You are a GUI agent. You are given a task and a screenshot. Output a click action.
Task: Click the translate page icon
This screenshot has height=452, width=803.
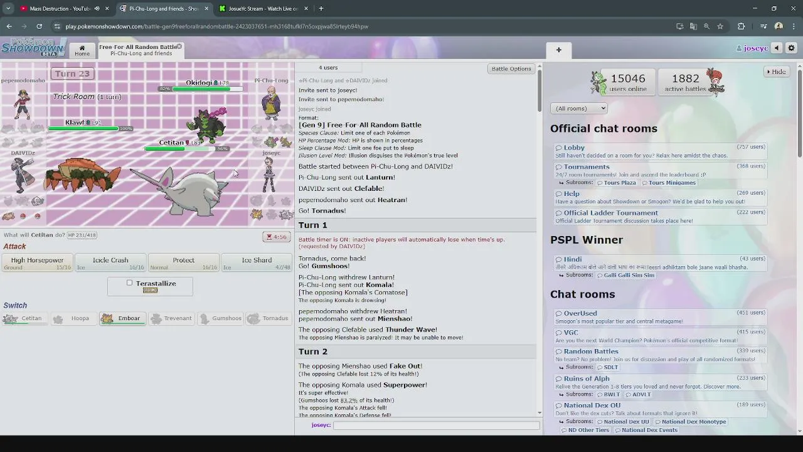tap(693, 26)
